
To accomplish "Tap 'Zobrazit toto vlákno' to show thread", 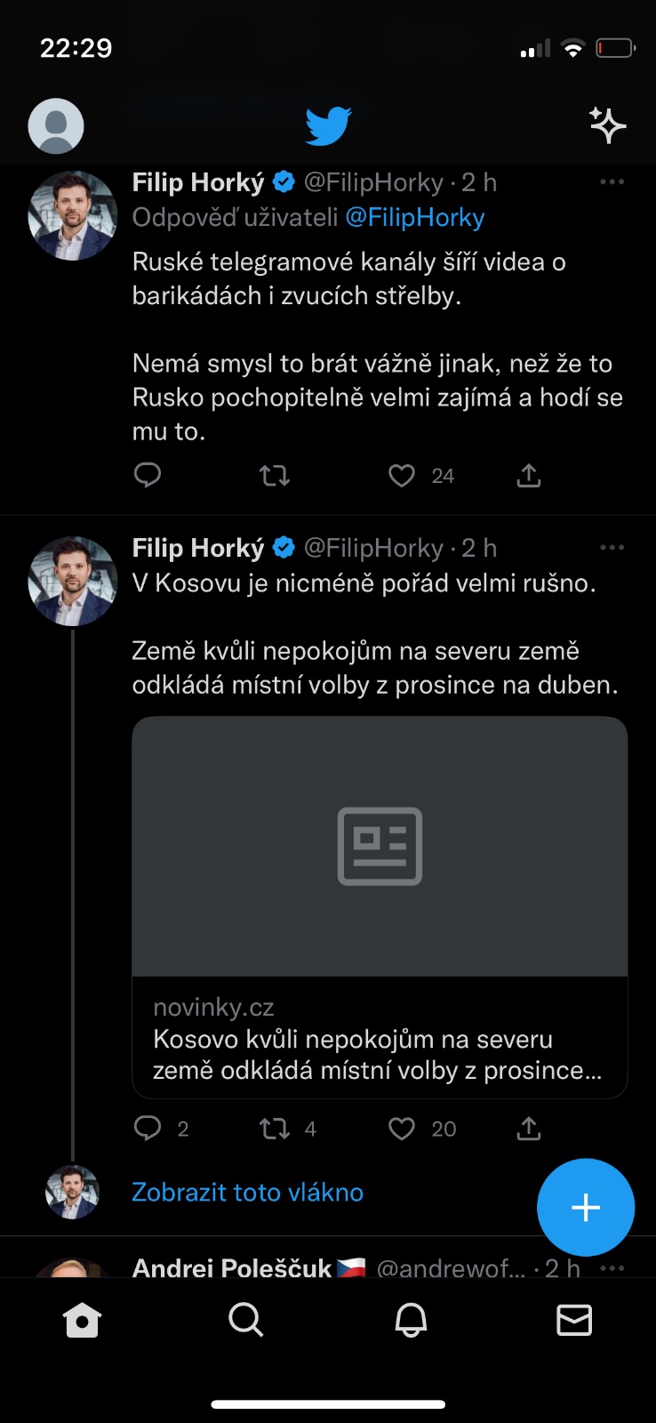I will 247,1193.
